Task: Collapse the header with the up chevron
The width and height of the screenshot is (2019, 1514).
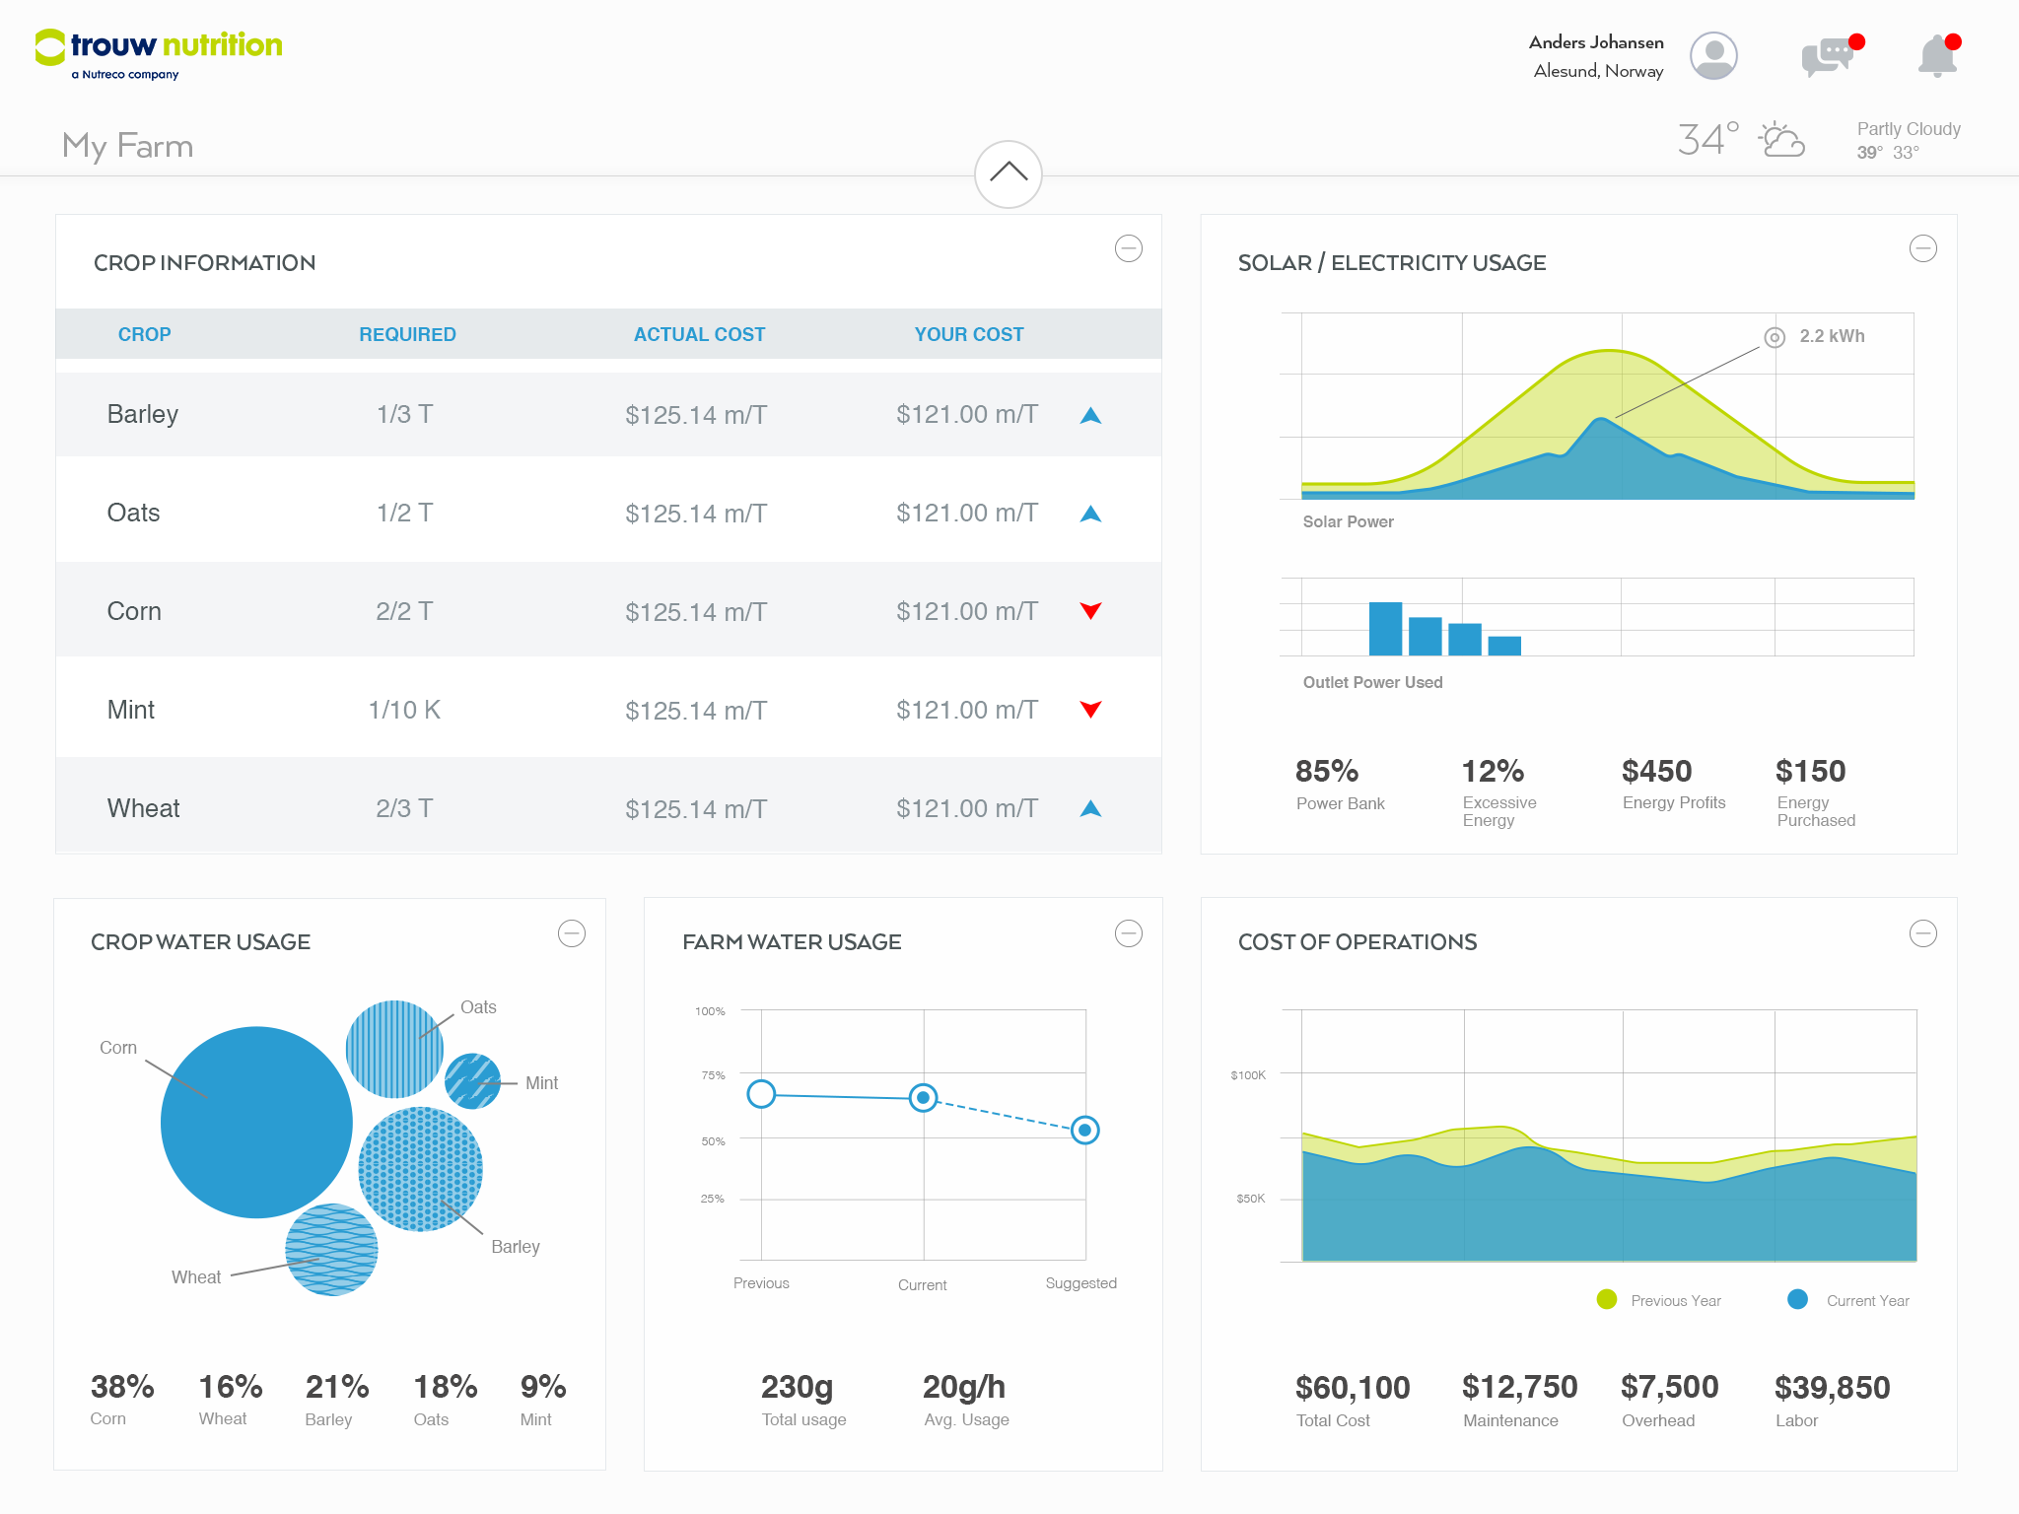Action: click(x=1009, y=174)
